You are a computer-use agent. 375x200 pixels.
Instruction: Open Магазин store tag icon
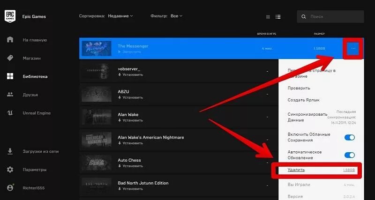tap(10, 58)
